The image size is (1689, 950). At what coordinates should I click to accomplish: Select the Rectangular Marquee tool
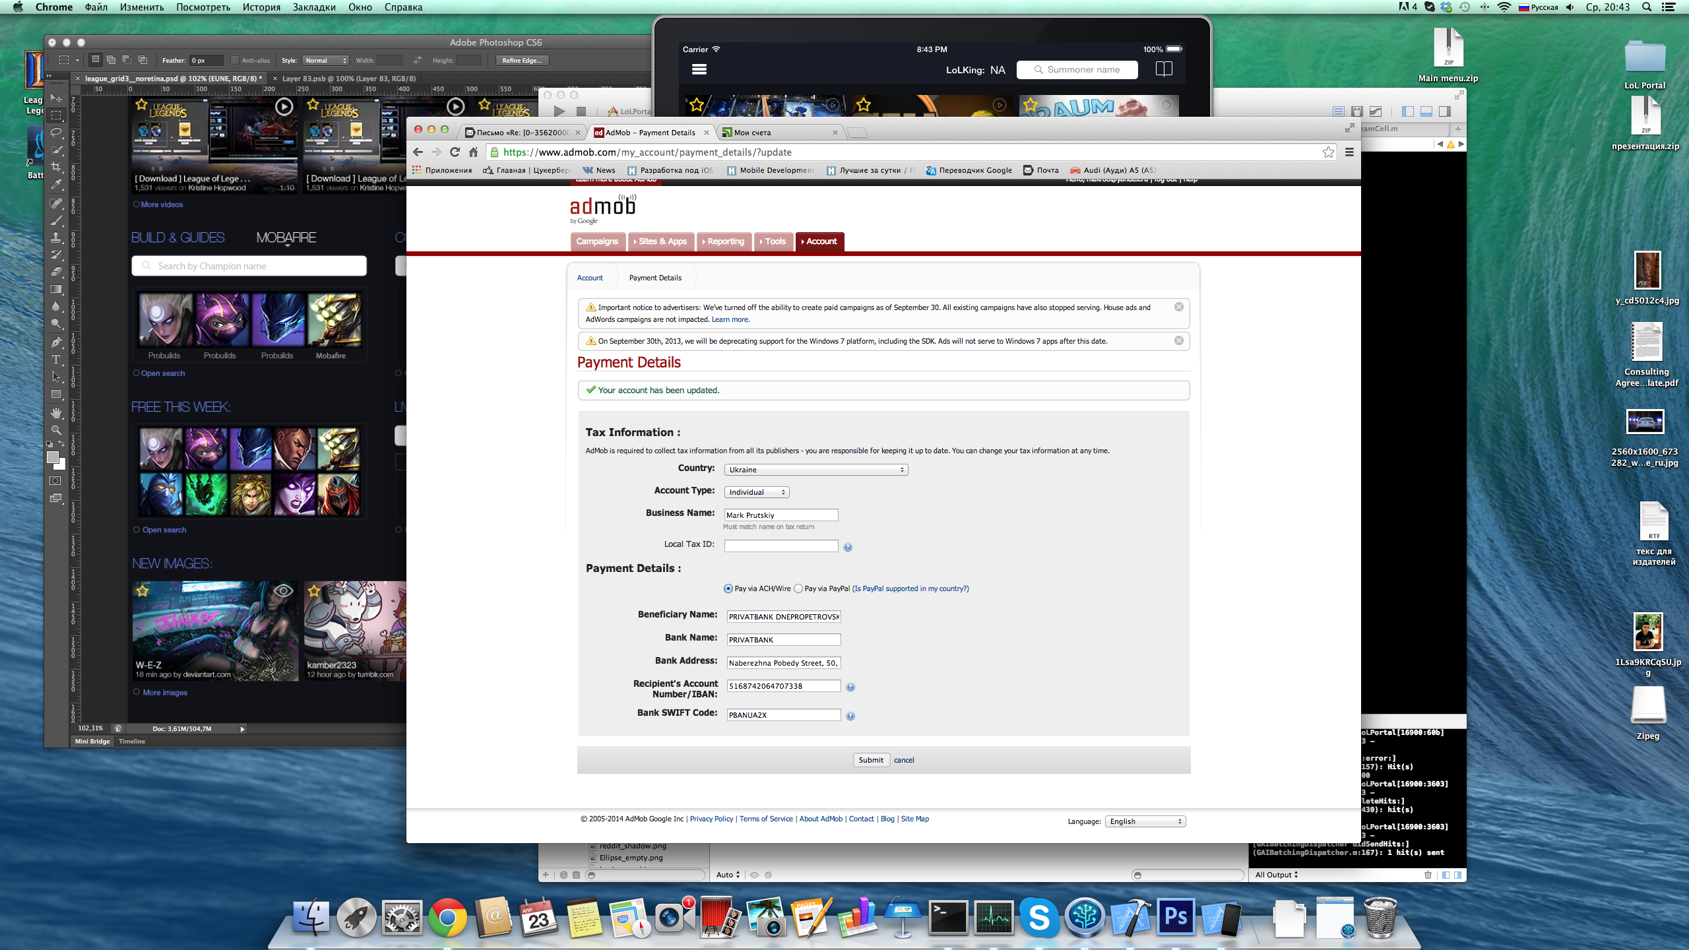[x=56, y=115]
